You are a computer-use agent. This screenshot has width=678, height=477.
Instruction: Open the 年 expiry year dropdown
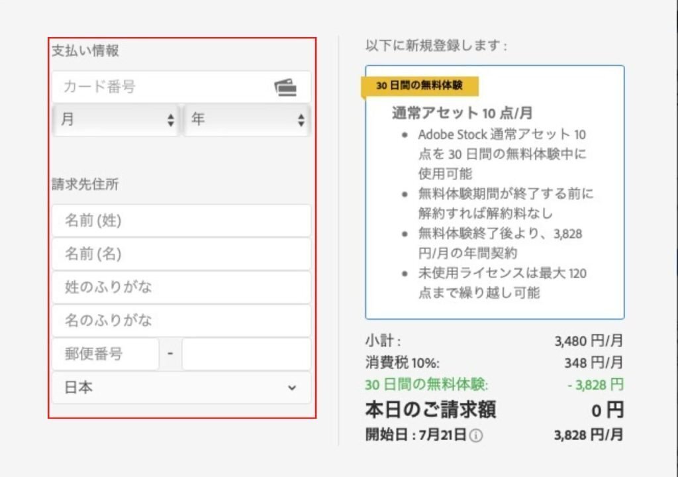coord(247,120)
